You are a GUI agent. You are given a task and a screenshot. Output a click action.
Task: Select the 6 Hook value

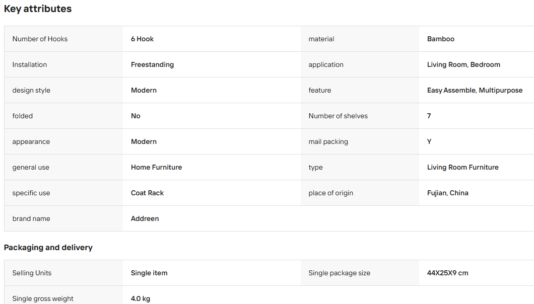coord(143,39)
